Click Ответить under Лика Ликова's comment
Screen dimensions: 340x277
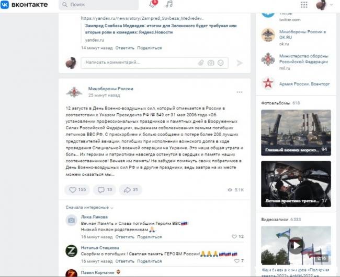pos(124,237)
